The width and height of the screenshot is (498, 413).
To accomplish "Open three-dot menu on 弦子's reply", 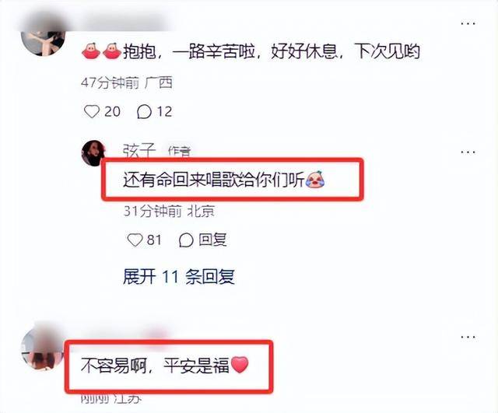I will pyautogui.click(x=468, y=152).
